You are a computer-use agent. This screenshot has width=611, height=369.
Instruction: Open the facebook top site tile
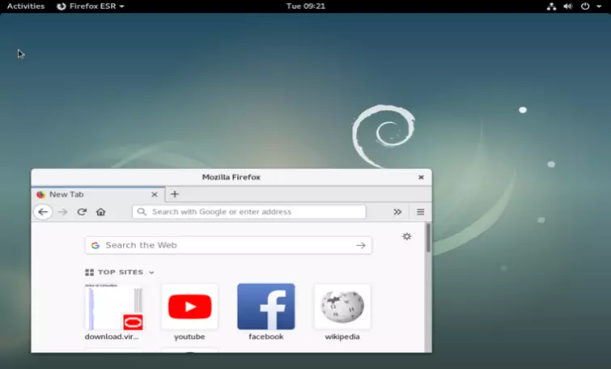265,307
